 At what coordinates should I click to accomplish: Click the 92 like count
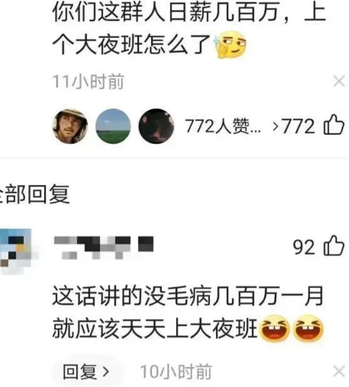point(304,247)
